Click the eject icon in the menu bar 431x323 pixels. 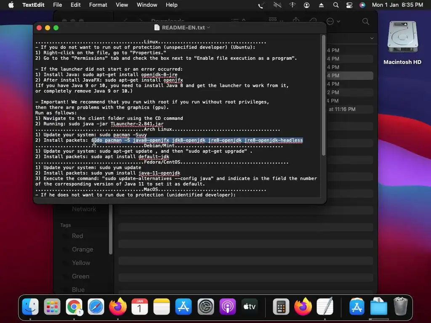[321, 5]
